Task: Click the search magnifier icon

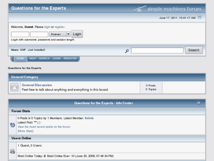Action: click(x=127, y=51)
